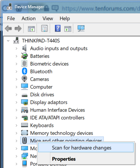The width and height of the screenshot is (140, 168).
Task: Click the Display adaptors icon
Action: (25, 102)
